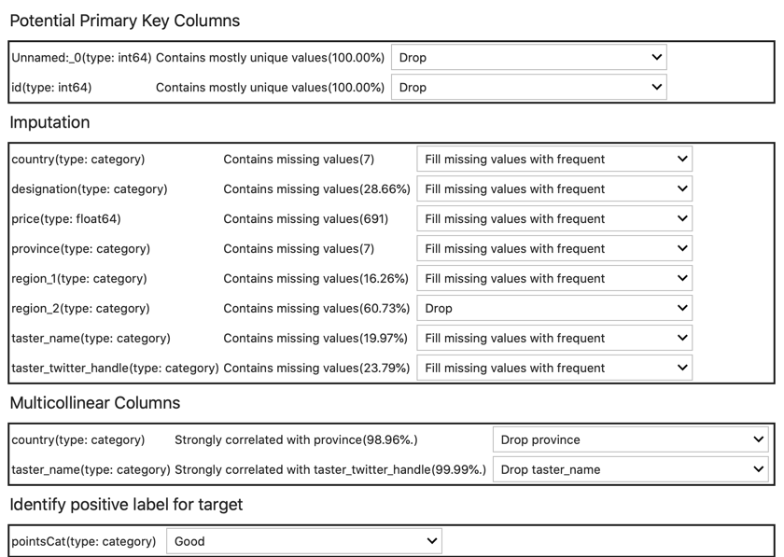Image resolution: width=784 pixels, height=557 pixels.
Task: Open the Drop province dropdown
Action: (x=631, y=439)
